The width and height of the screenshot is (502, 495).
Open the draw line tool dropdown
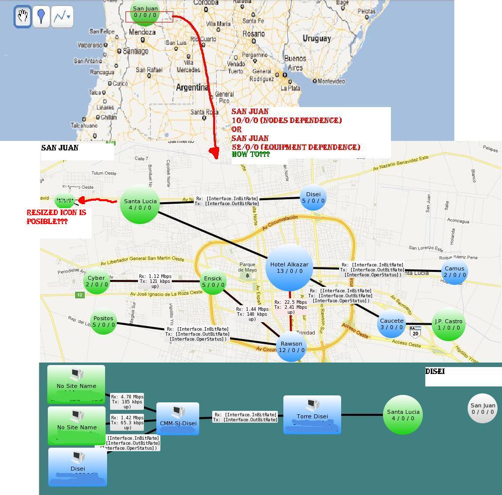pos(62,16)
